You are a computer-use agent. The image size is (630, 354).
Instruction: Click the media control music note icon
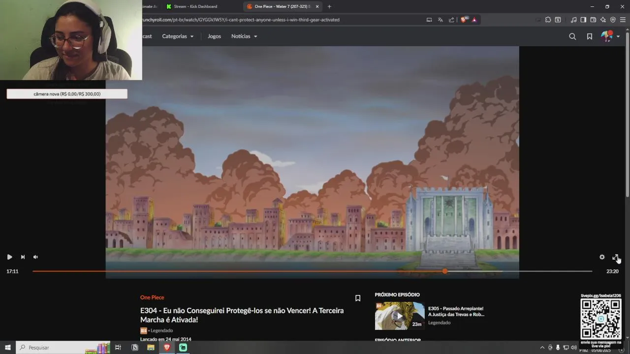point(573,20)
